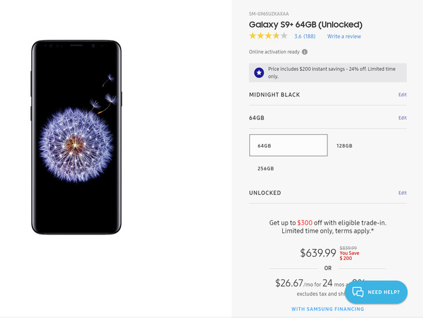Open the With Samsung Financing link
423x318 pixels.
(327, 309)
